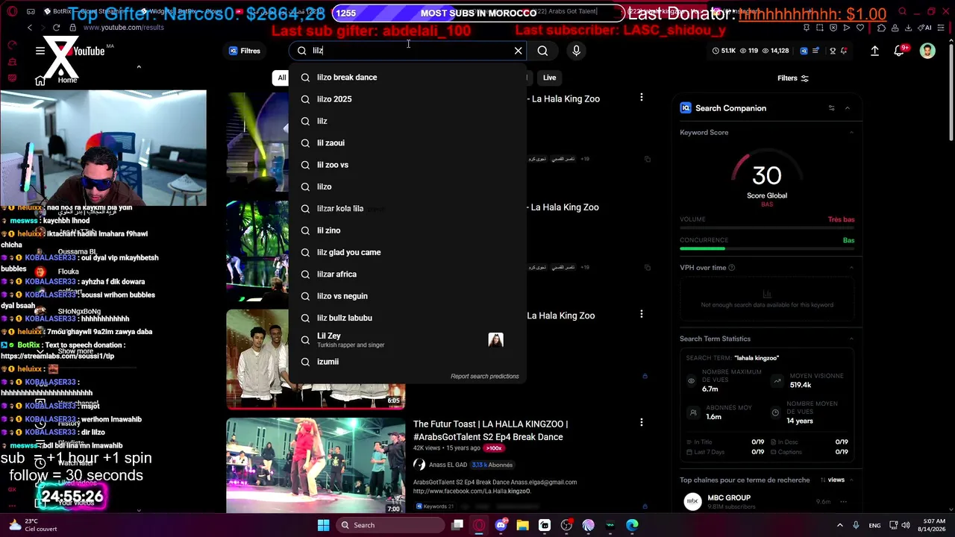Reload page with browser refresh button
Screen dimensions: 955x537
coord(56,28)
